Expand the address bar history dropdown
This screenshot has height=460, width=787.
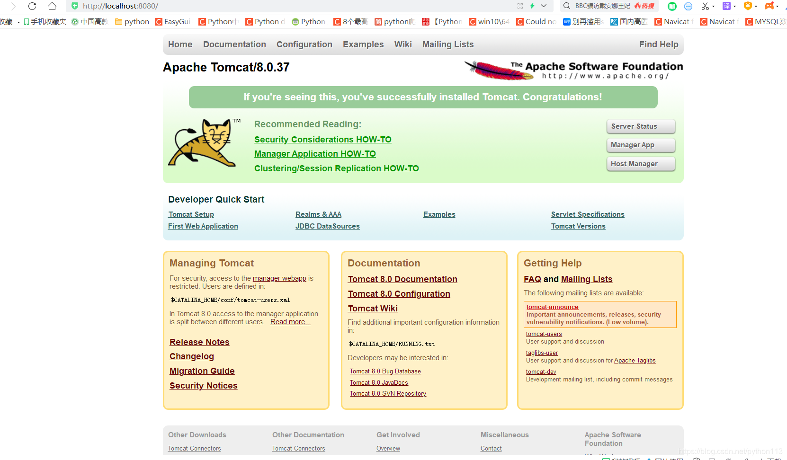[544, 6]
